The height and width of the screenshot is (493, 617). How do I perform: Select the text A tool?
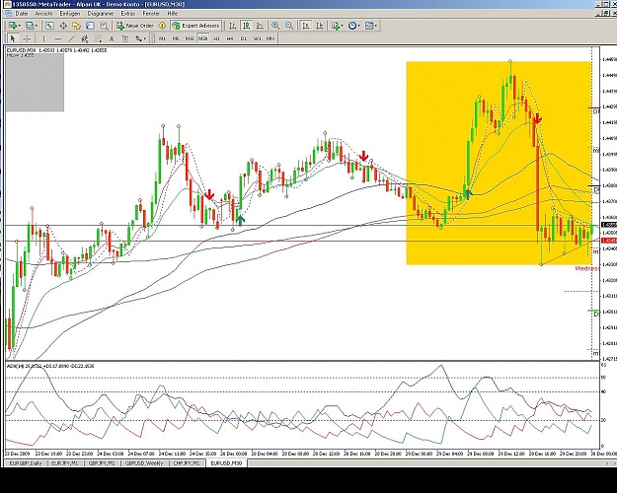click(112, 38)
